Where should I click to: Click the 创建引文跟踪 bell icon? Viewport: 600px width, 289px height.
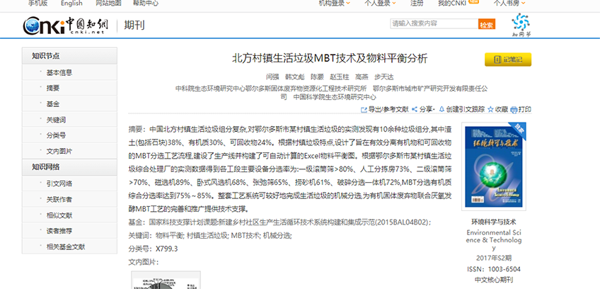pos(442,110)
